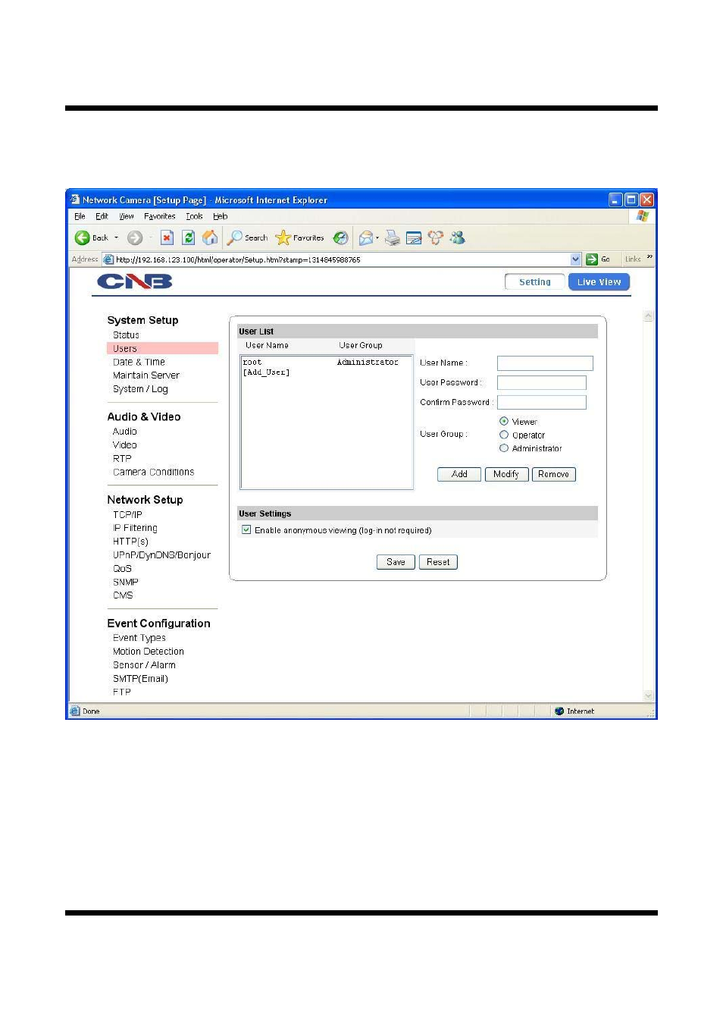Open the History clock icon
This screenshot has height=1024, width=723.
[341, 238]
